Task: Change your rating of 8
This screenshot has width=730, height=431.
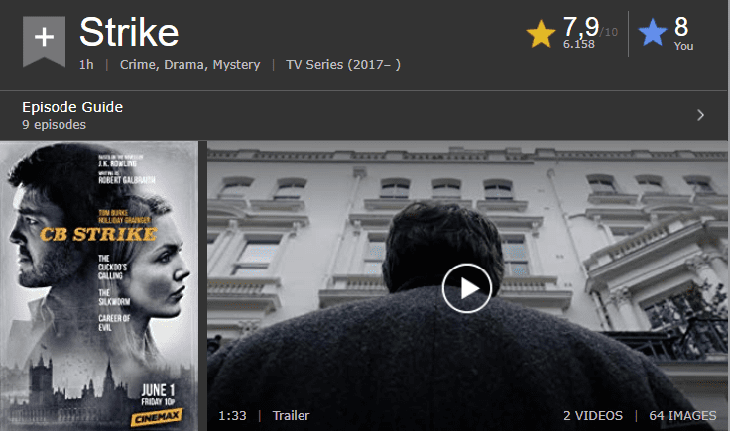Action: [x=681, y=27]
